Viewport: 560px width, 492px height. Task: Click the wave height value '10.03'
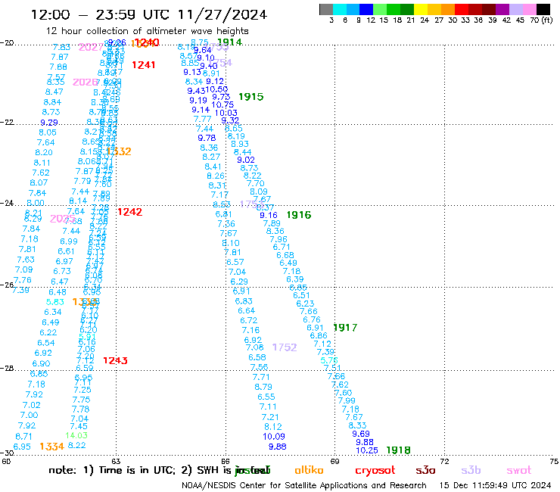(226, 113)
